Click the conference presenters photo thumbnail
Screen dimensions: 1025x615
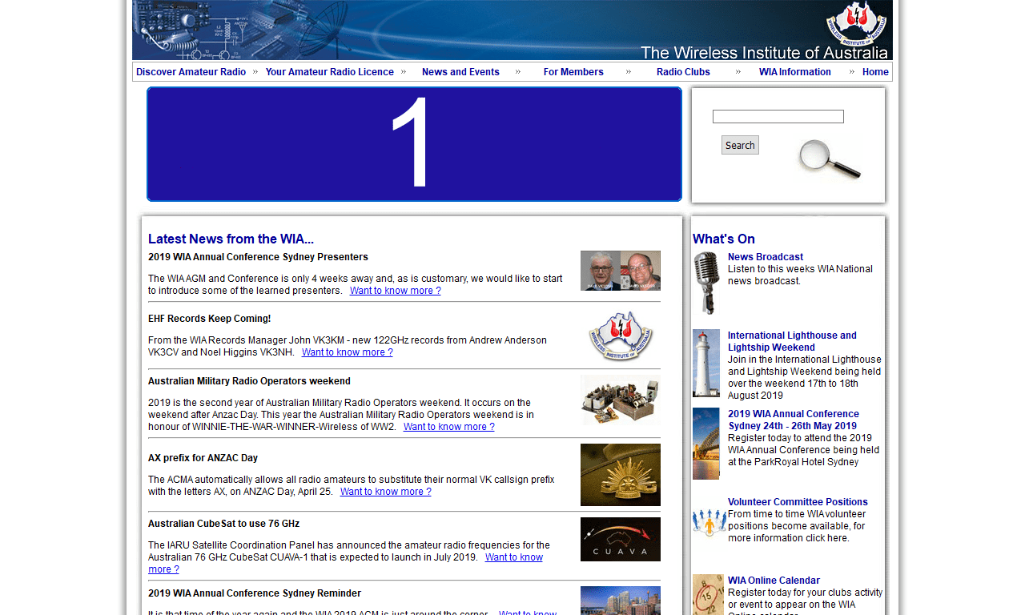[x=621, y=271]
